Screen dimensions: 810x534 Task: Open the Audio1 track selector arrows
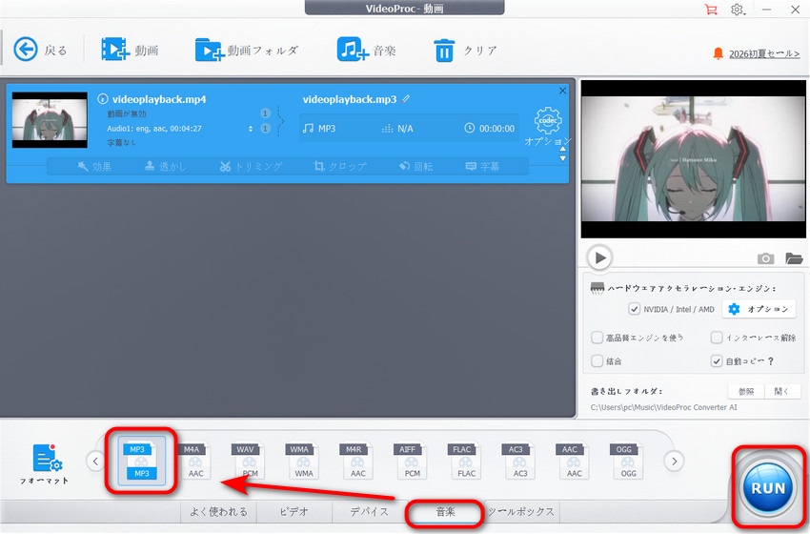pos(251,129)
